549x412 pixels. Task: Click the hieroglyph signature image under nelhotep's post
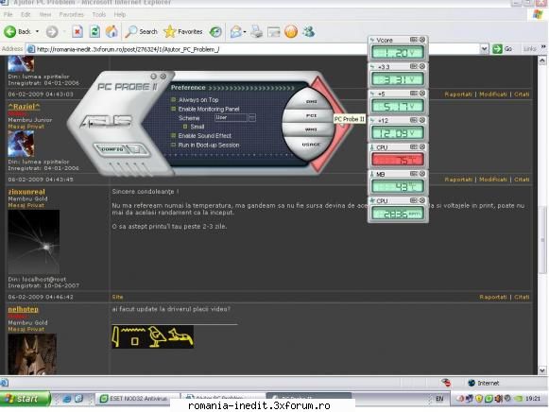(153, 337)
